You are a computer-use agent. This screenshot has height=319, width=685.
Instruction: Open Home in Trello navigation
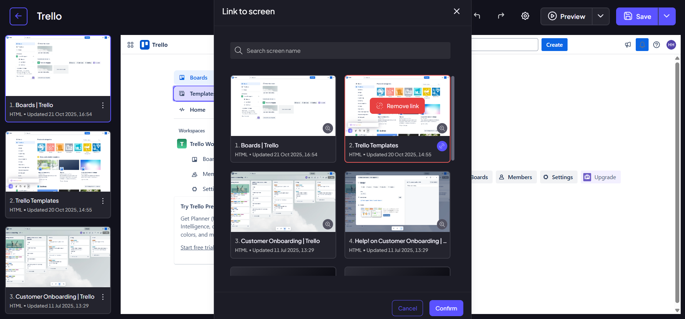(194, 110)
